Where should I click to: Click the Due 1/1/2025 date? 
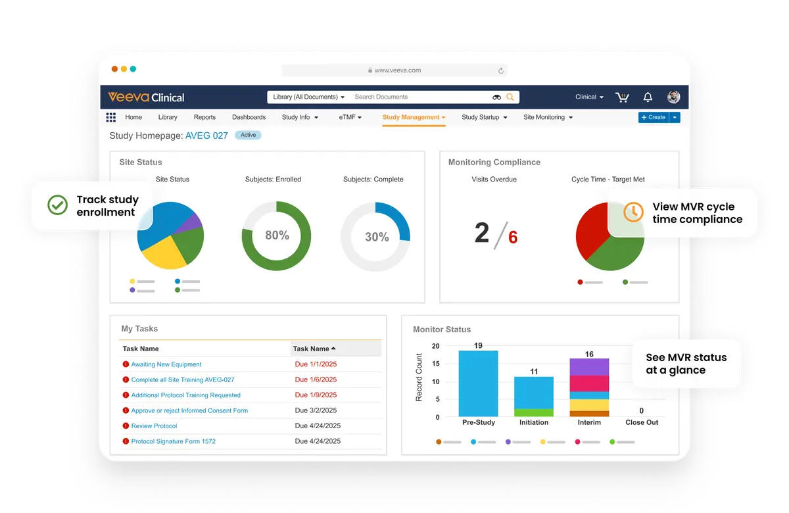(315, 364)
